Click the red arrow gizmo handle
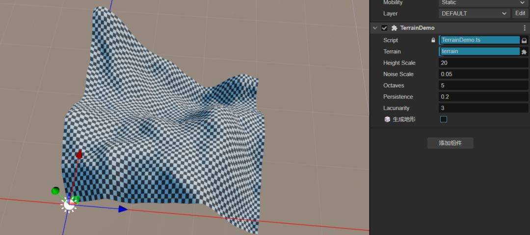Screen dimensions: 530x235 pyautogui.click(x=79, y=154)
